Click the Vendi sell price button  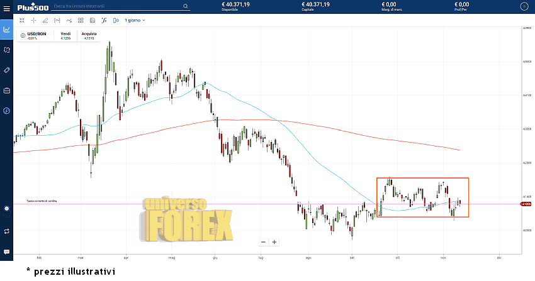point(65,36)
